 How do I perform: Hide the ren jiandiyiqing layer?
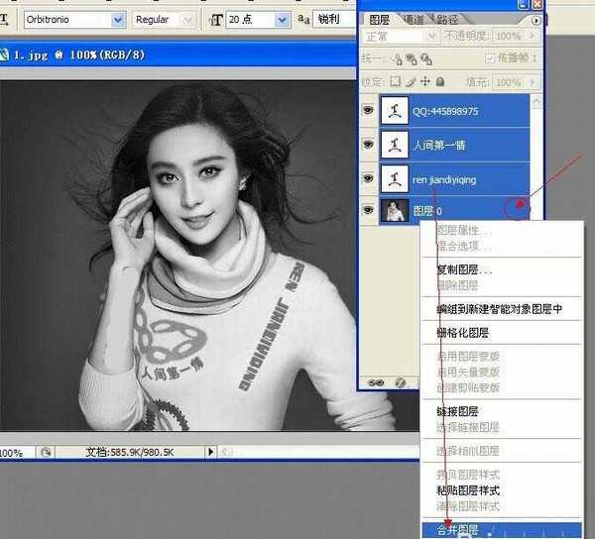[368, 178]
